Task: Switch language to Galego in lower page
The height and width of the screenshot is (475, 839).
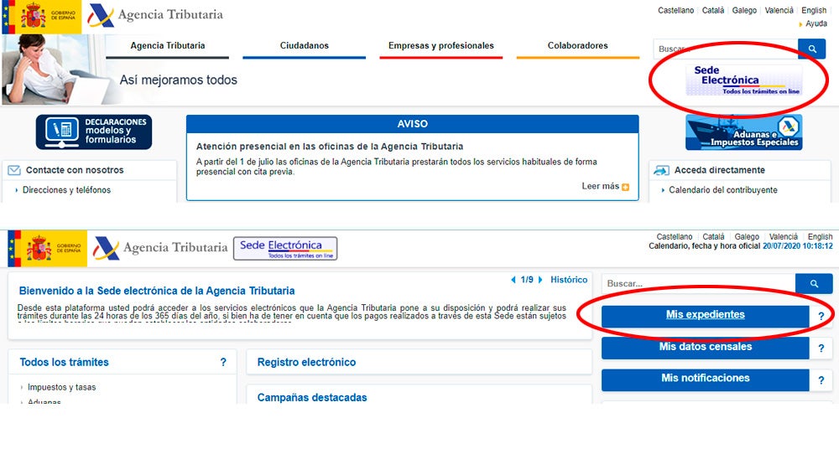Action: 747,237
